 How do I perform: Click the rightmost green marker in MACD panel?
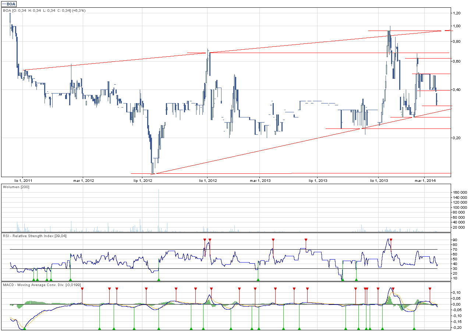(414, 328)
